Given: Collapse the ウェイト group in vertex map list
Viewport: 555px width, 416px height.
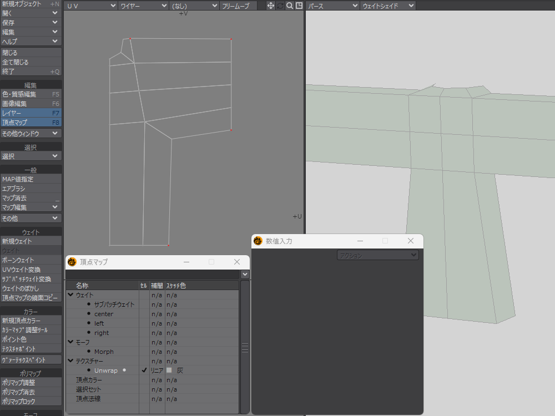Looking at the screenshot, I should point(71,295).
